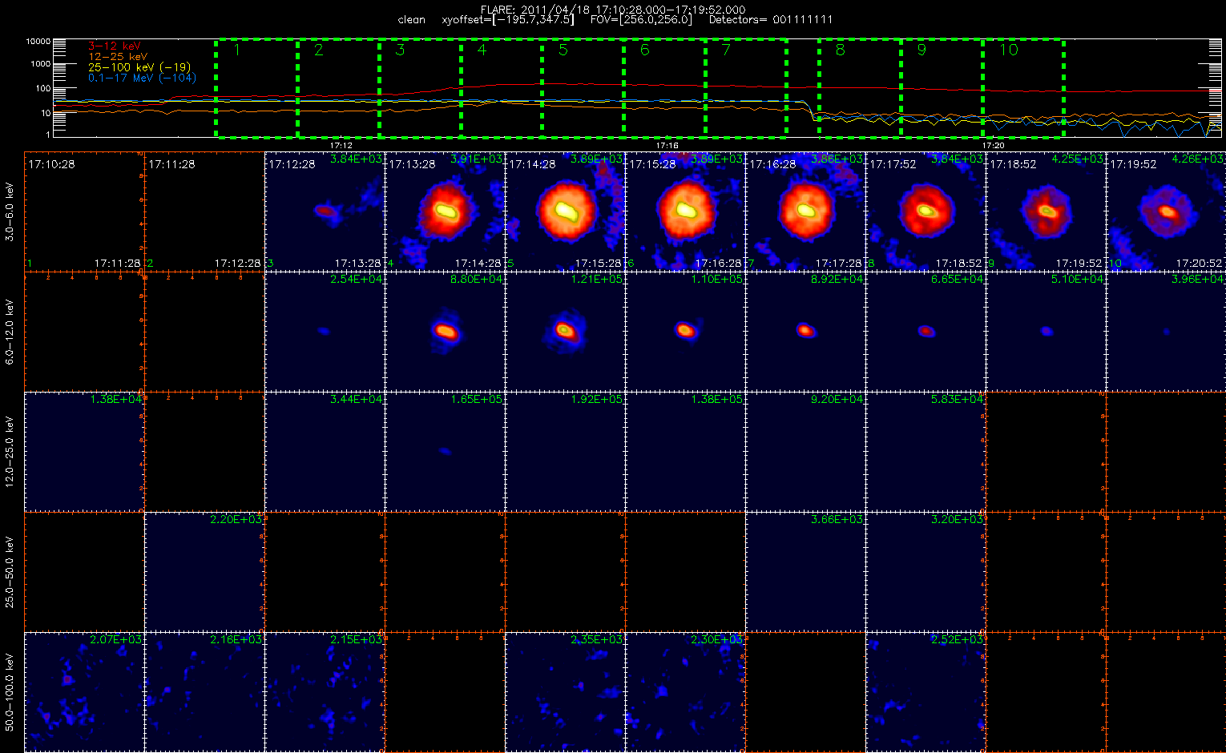This screenshot has height=753, width=1226.
Task: Open the 3-6 keV image at 17:18:52
Action: pyautogui.click(x=1046, y=211)
